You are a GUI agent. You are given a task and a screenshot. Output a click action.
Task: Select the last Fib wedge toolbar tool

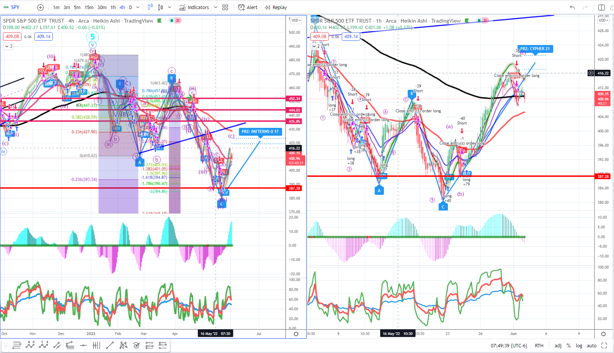(x=163, y=345)
